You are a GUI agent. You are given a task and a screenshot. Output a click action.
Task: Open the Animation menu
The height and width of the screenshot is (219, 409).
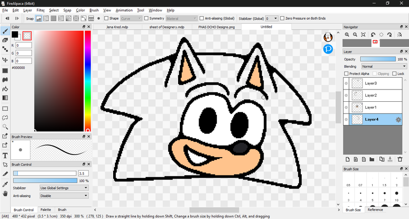coord(124,10)
